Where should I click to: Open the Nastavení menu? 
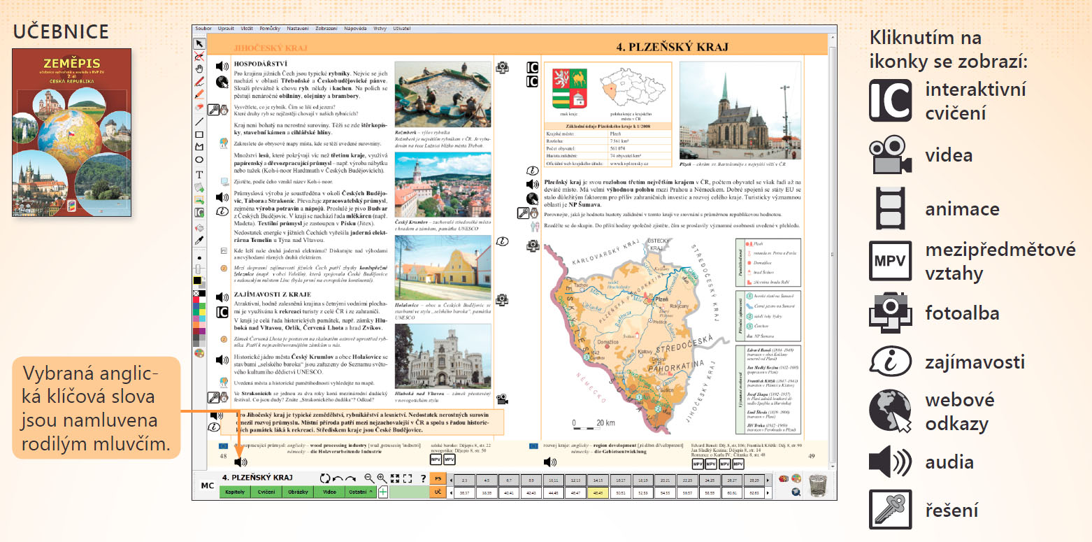[298, 29]
